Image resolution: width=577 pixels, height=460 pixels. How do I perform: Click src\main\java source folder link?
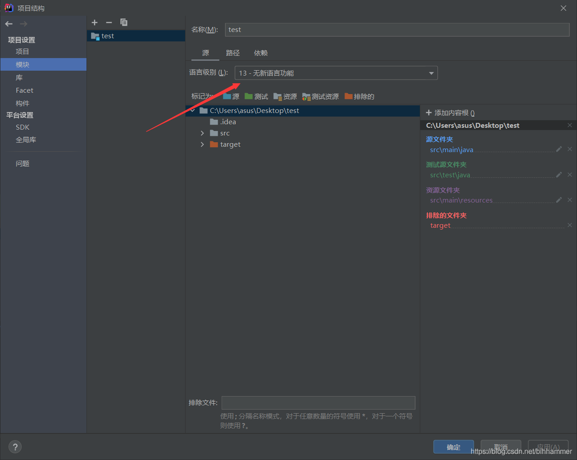452,150
